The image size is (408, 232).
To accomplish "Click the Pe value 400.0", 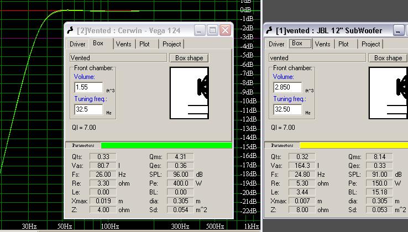I will tap(180, 183).
